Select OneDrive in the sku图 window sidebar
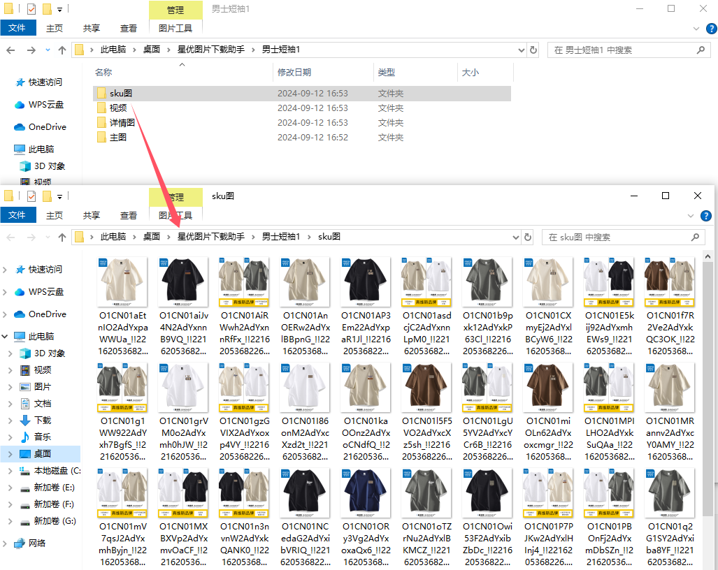The height and width of the screenshot is (570, 718). click(x=47, y=314)
